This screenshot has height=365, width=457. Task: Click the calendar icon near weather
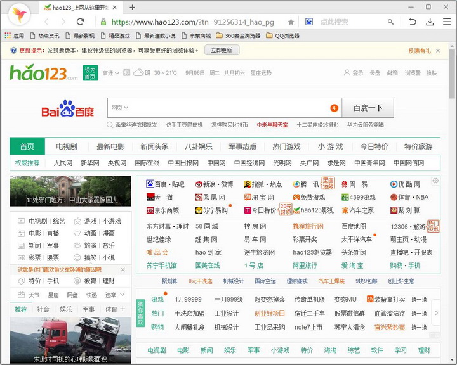(126, 72)
